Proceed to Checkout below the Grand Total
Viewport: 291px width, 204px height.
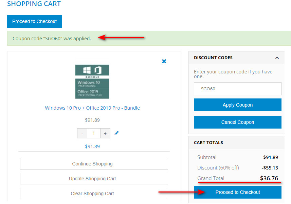(x=237, y=192)
